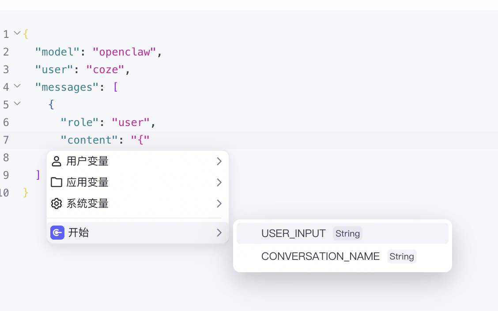Fold the "messages" array at line 4
Image resolution: width=498 pixels, height=311 pixels.
[x=17, y=86]
